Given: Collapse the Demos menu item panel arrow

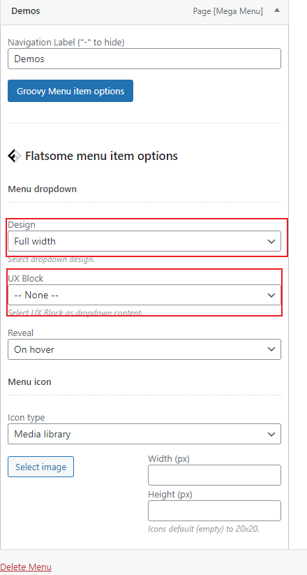Looking at the screenshot, I should tap(277, 10).
